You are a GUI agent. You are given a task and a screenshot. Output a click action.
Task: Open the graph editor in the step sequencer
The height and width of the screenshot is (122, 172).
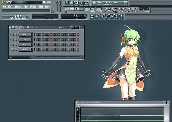point(73,27)
